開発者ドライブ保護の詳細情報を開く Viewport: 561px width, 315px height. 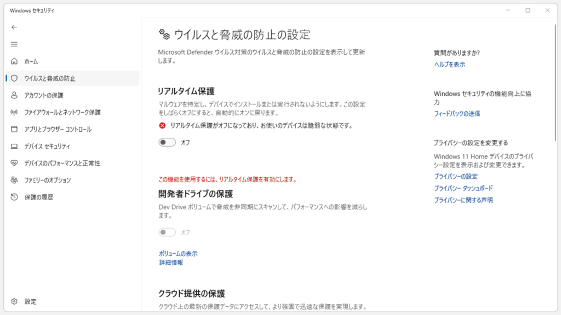[171, 262]
